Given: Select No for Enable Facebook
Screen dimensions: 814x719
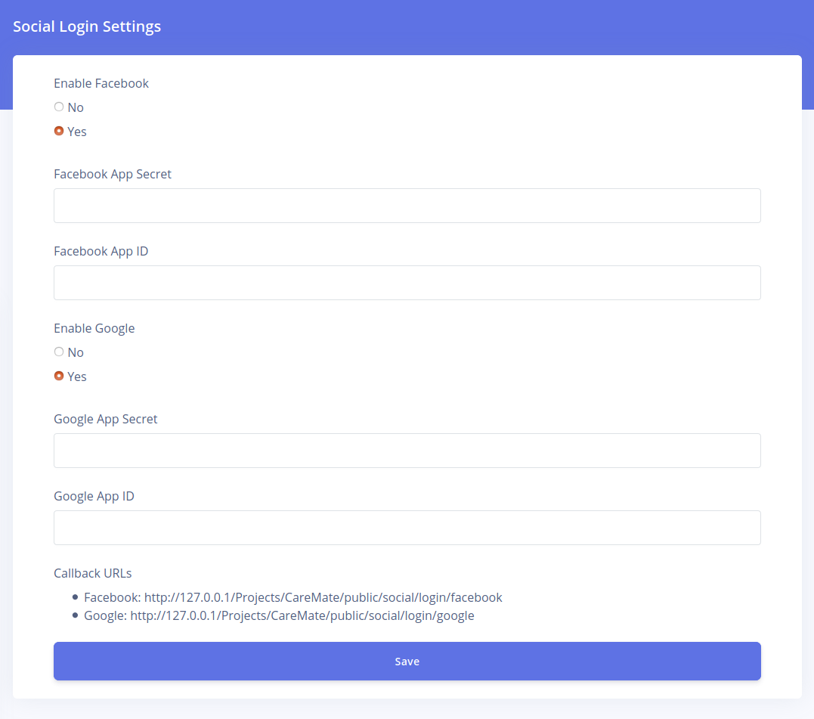Looking at the screenshot, I should coord(59,107).
